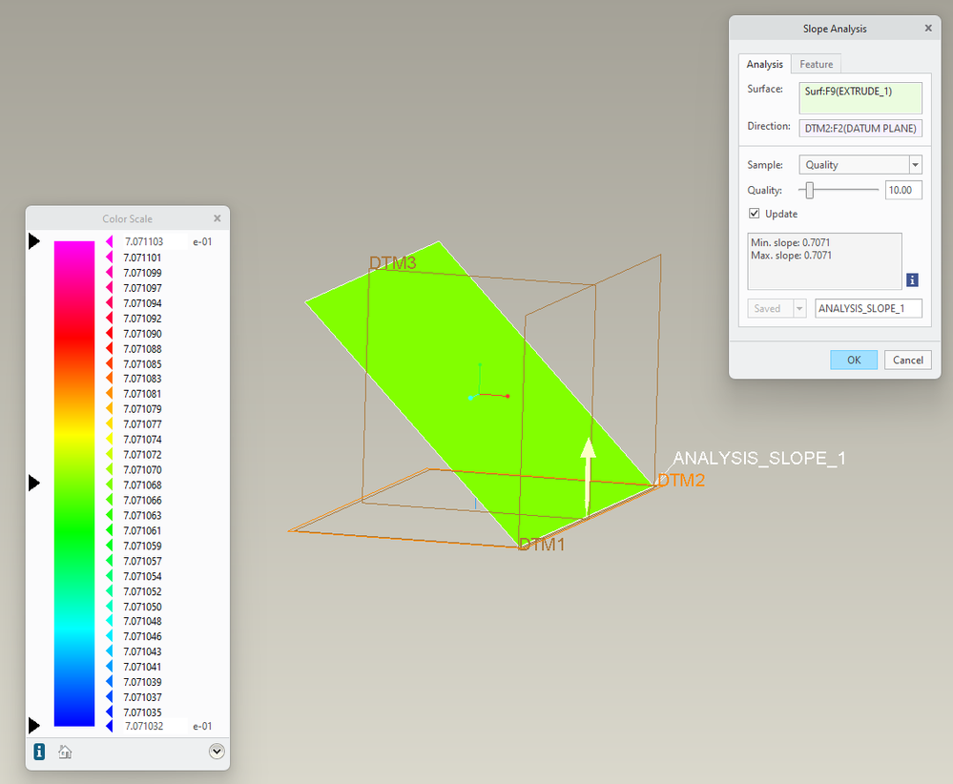This screenshot has width=953, height=784.
Task: Select the bottom black triangle scale marker
Action: (34, 726)
